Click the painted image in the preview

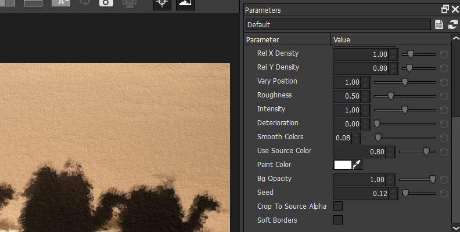(114, 148)
